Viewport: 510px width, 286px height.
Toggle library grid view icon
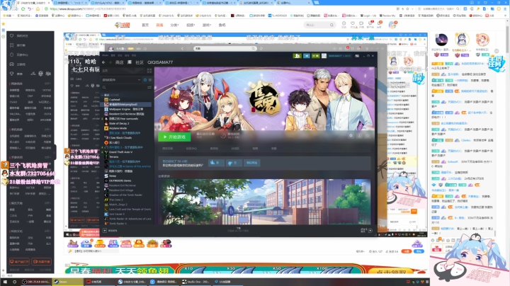[149, 71]
